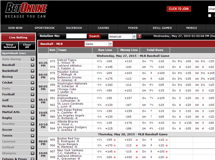
Task: Tick the checkbox below the username field
Action: [210, 16]
